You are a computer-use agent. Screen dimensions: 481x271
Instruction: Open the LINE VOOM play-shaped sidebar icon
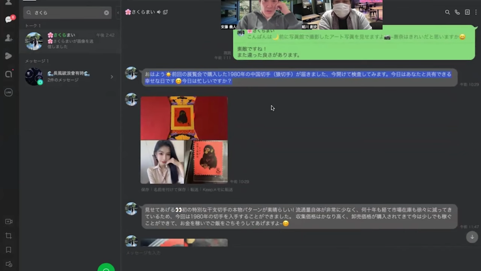[8, 56]
